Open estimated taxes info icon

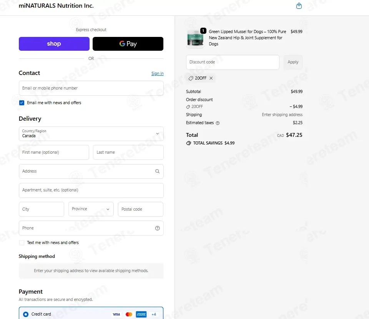(x=218, y=123)
